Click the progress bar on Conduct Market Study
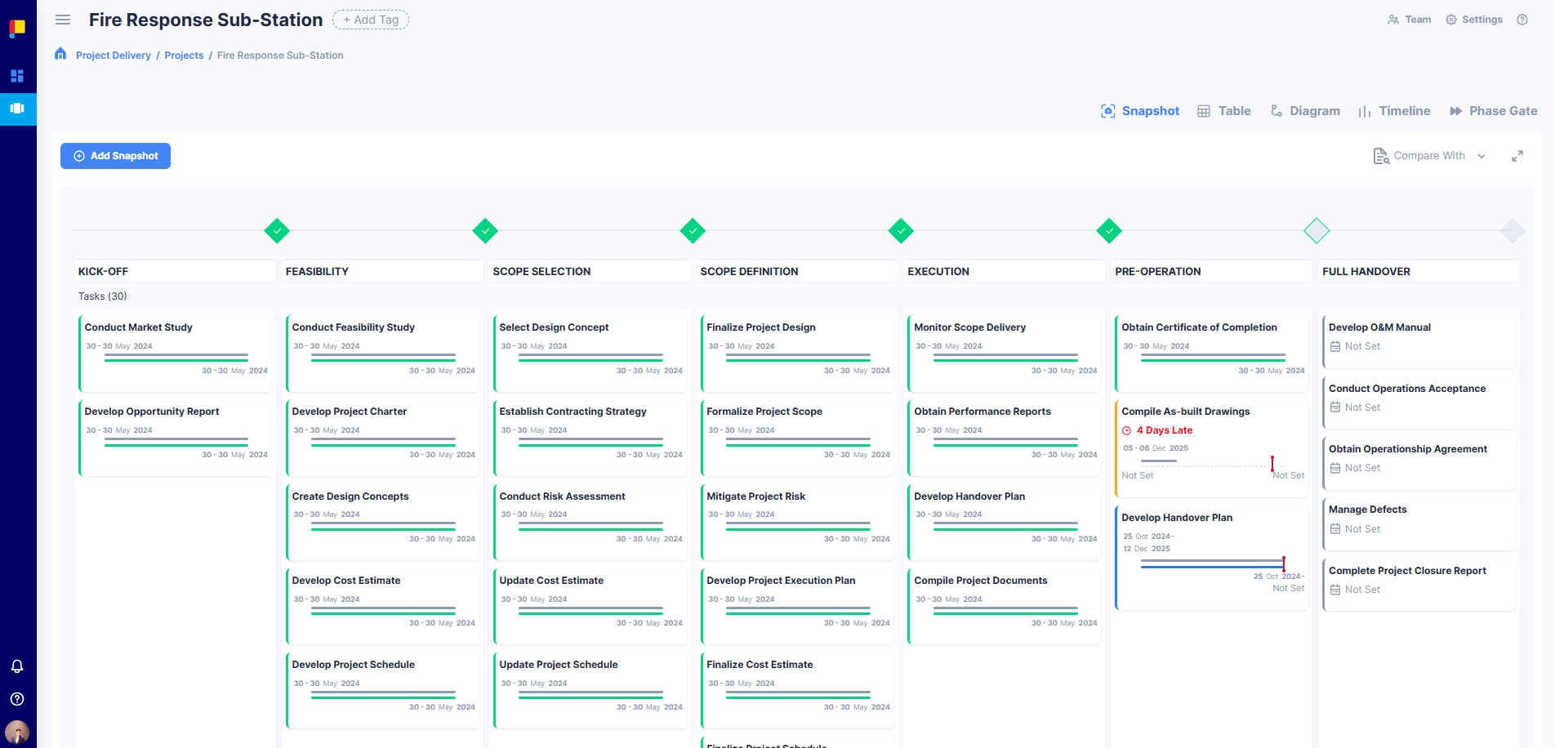 point(176,358)
